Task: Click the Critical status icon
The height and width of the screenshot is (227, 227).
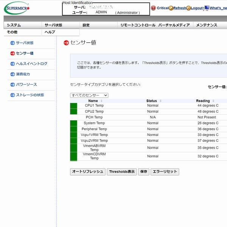Action: pos(153,8)
